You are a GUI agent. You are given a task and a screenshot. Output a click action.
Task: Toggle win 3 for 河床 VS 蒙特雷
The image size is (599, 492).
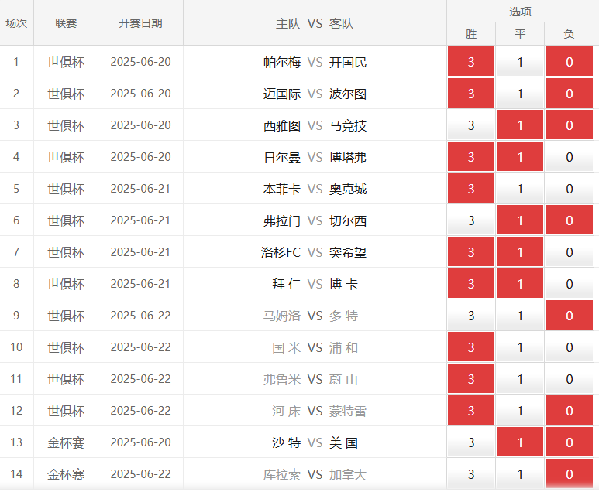[x=471, y=410]
